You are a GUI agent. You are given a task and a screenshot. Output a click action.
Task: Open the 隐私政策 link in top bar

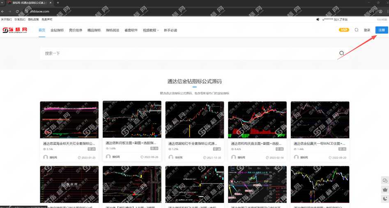[33, 19]
